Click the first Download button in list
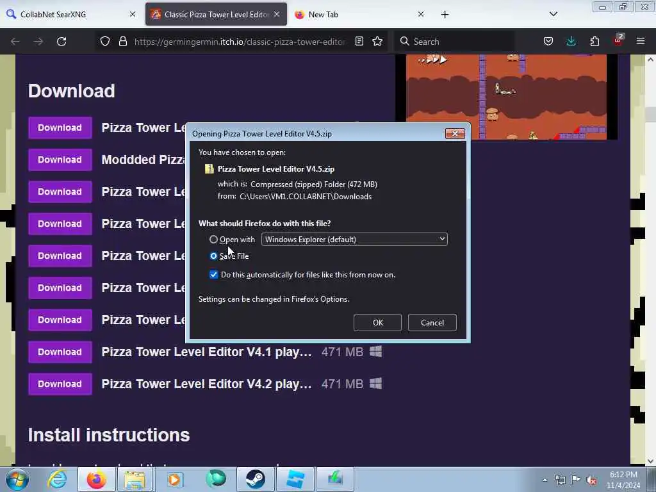 [x=60, y=127]
